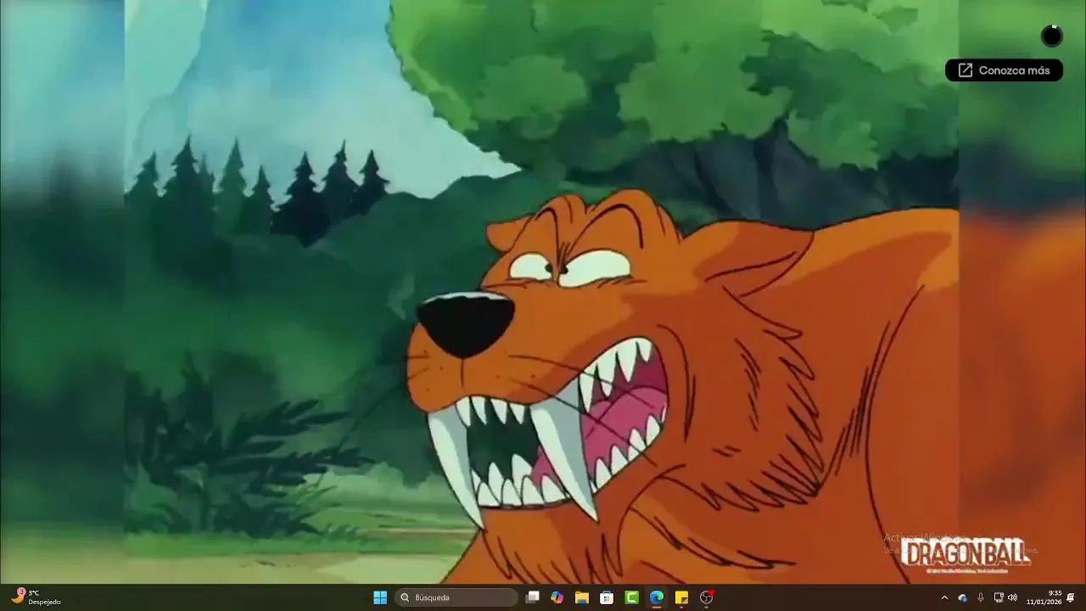
Task: Open the weather widget showing 3°C Despejado
Action: click(x=36, y=597)
